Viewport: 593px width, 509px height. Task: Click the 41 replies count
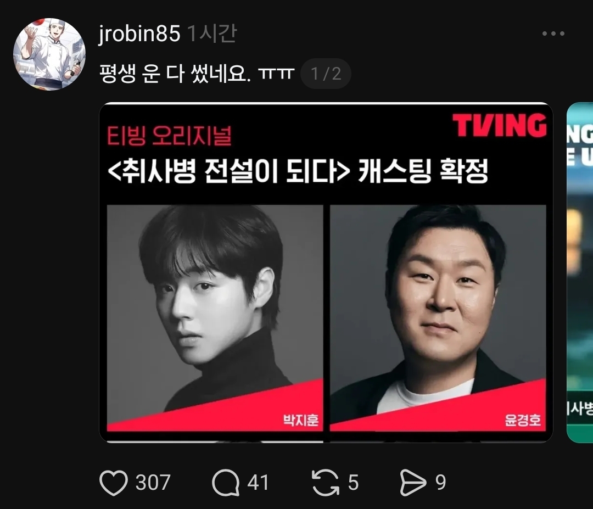258,483
